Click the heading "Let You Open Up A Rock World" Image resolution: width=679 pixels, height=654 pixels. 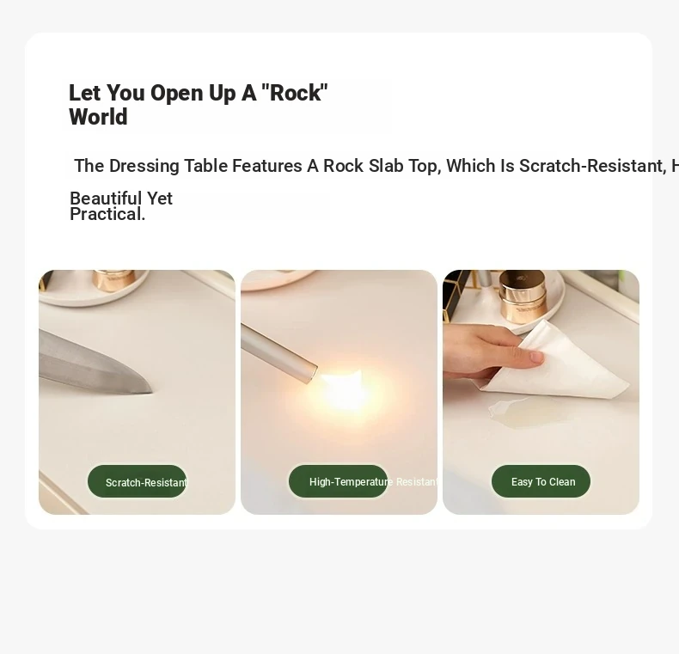(199, 105)
